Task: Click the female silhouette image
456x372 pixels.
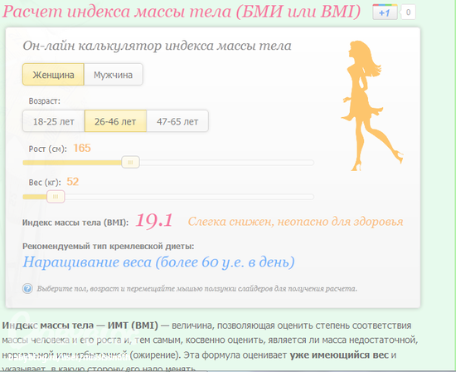Action: pyautogui.click(x=372, y=105)
